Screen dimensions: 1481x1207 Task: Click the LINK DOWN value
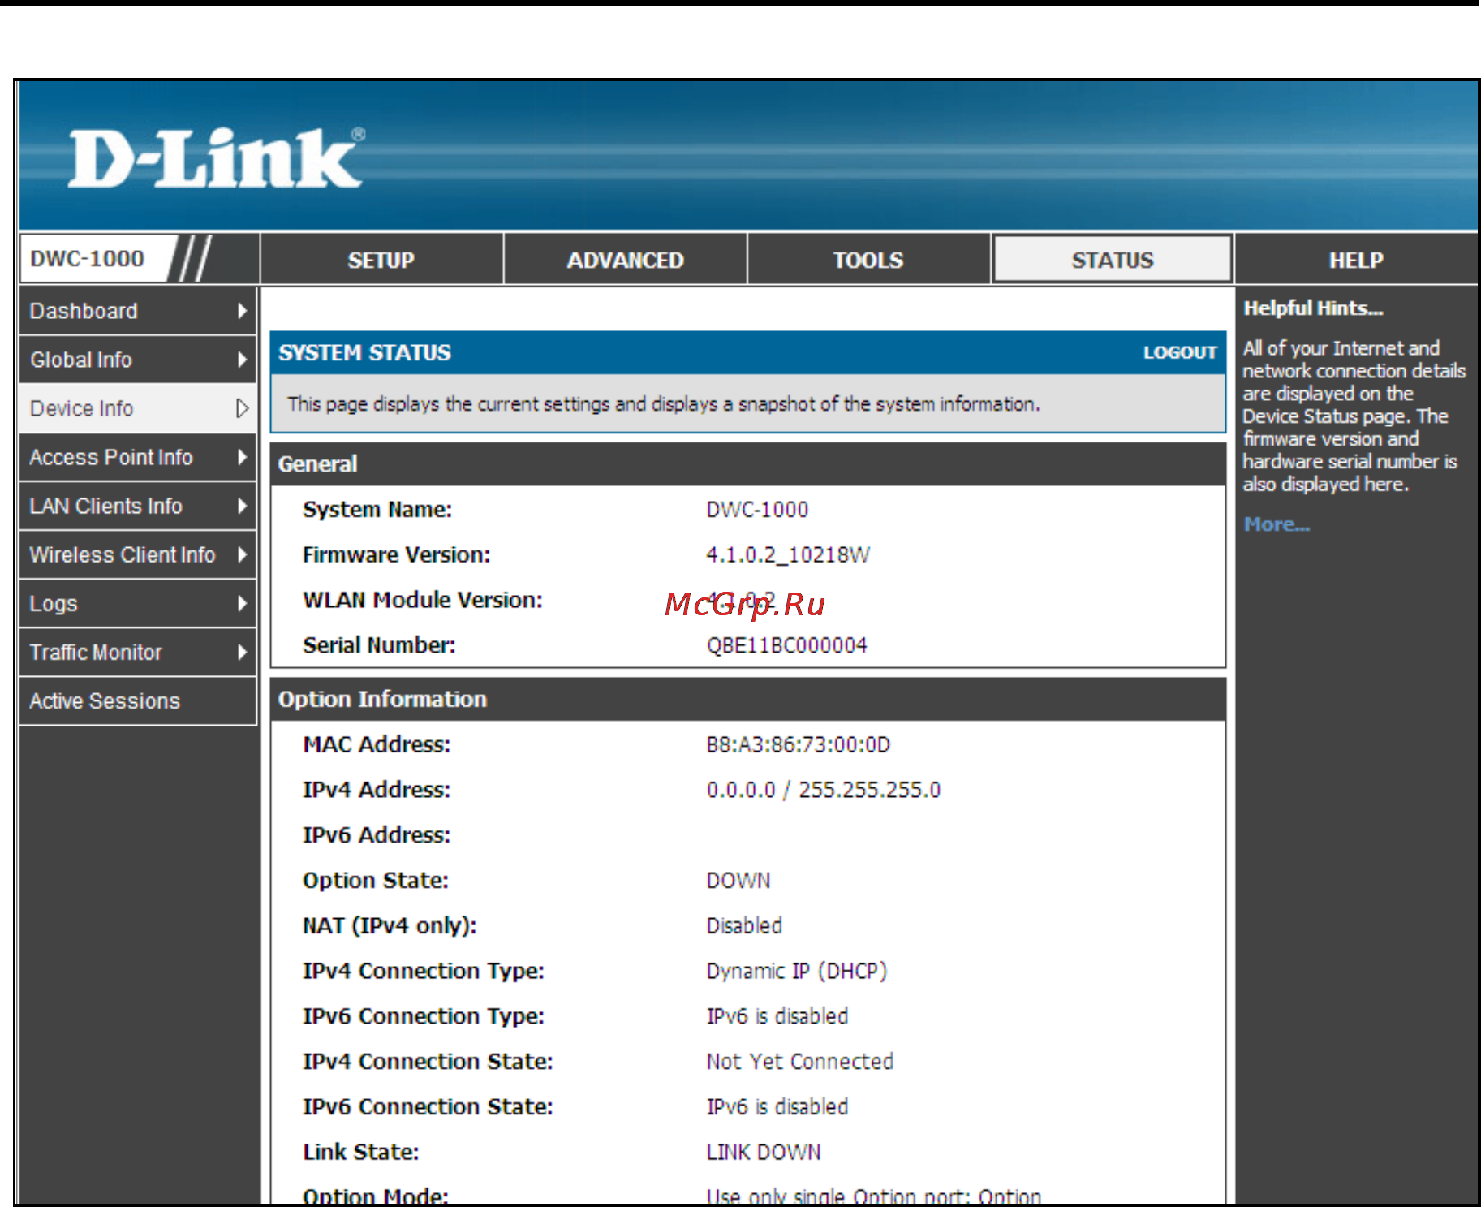click(x=763, y=1153)
